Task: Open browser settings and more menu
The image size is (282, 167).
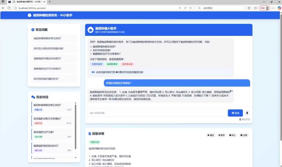Action: [273, 8]
